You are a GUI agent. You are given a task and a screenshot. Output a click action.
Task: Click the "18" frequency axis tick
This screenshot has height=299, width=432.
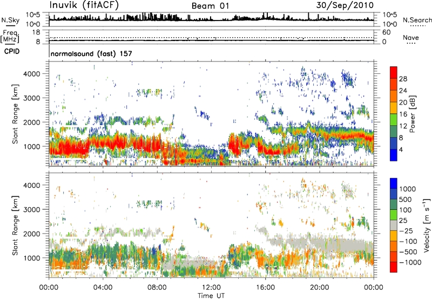(36, 32)
